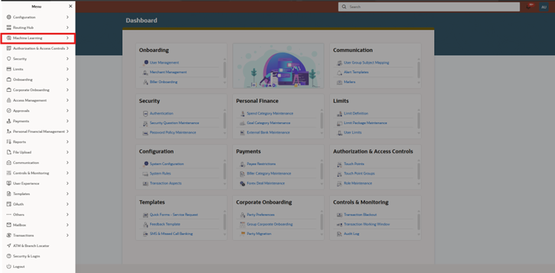Click the search magnifier icon

click(x=344, y=7)
